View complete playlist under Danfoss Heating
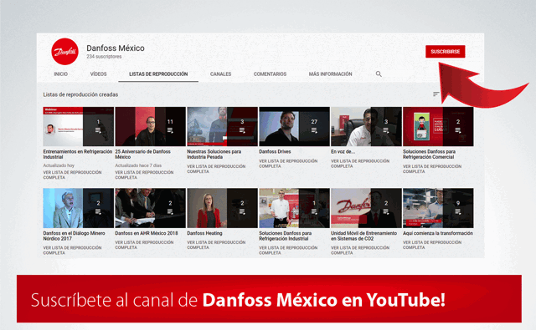The image size is (536, 330). pyautogui.click(x=216, y=245)
